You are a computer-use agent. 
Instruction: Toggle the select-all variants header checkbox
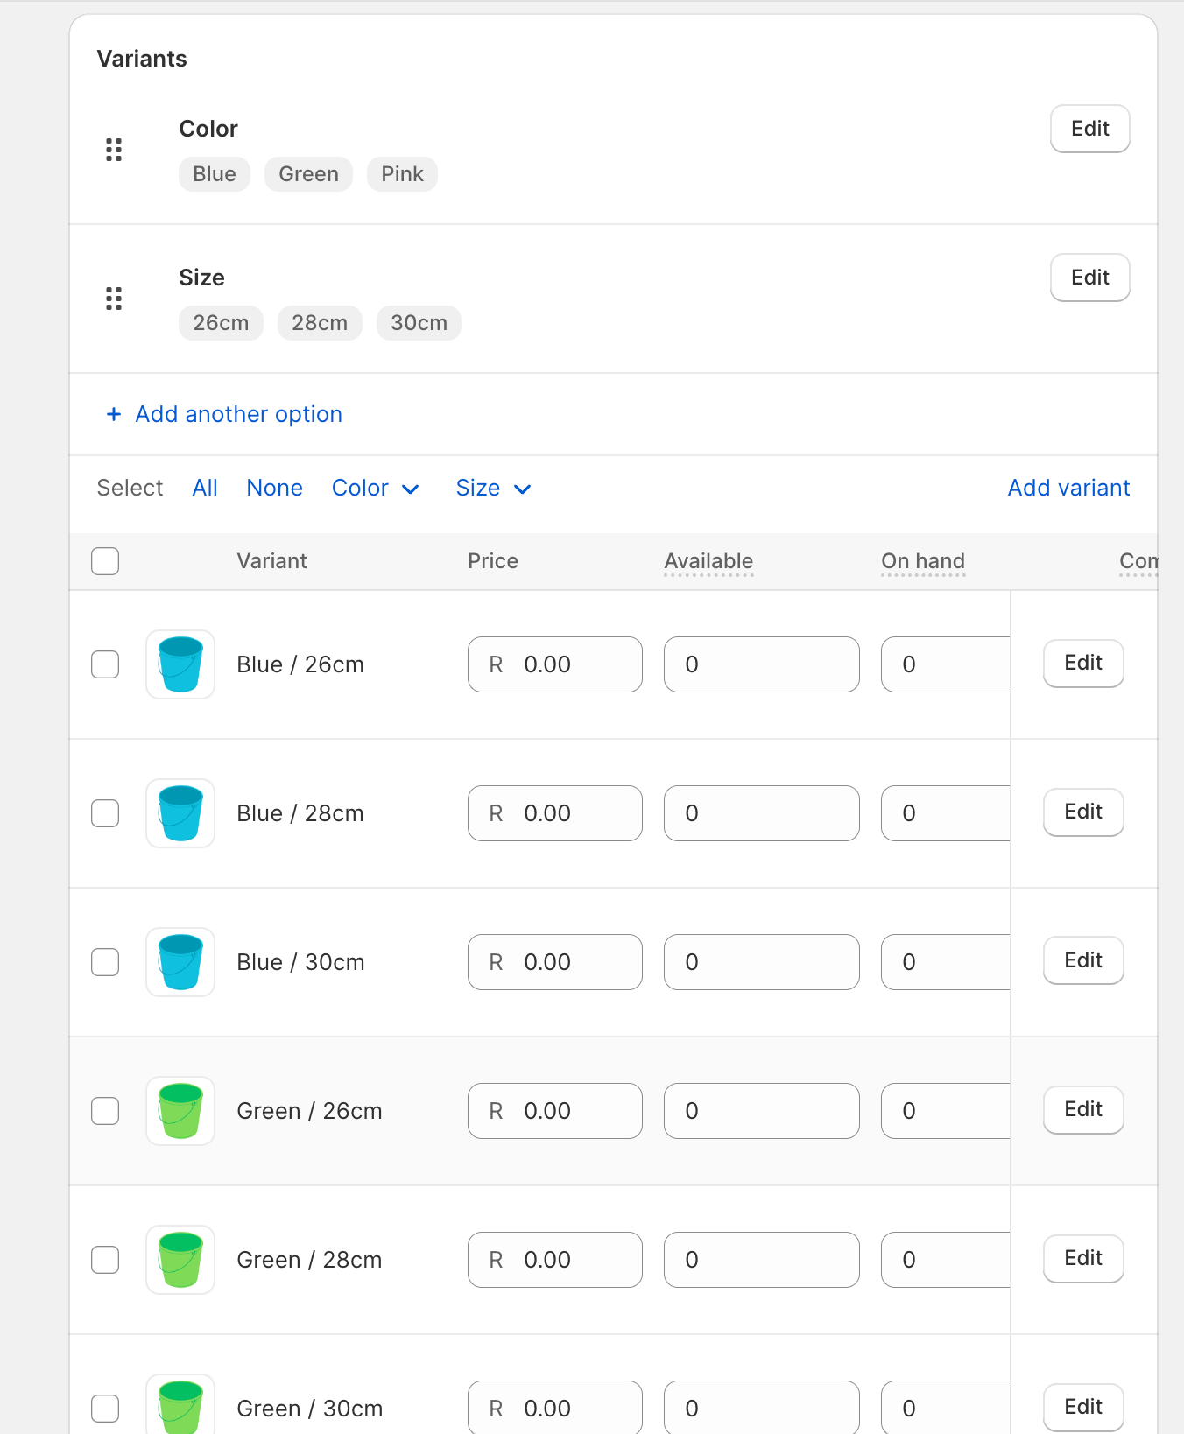pos(105,561)
